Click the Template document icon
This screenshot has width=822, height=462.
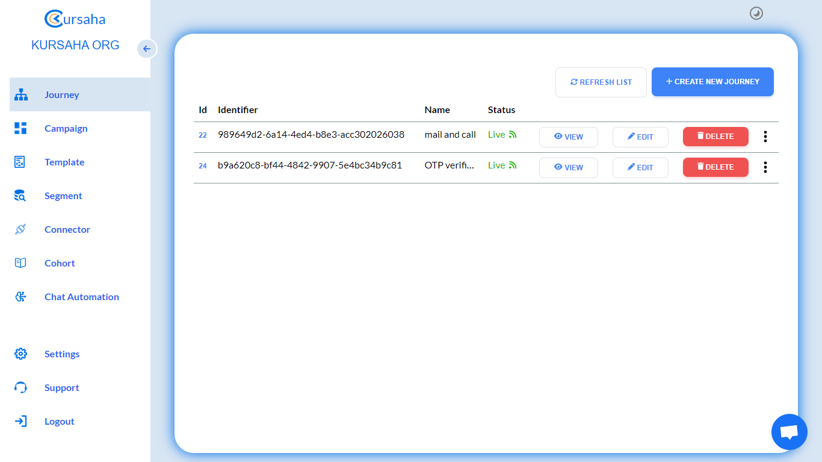coord(20,162)
